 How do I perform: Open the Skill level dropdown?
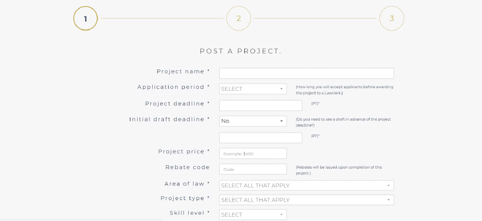coord(253,215)
